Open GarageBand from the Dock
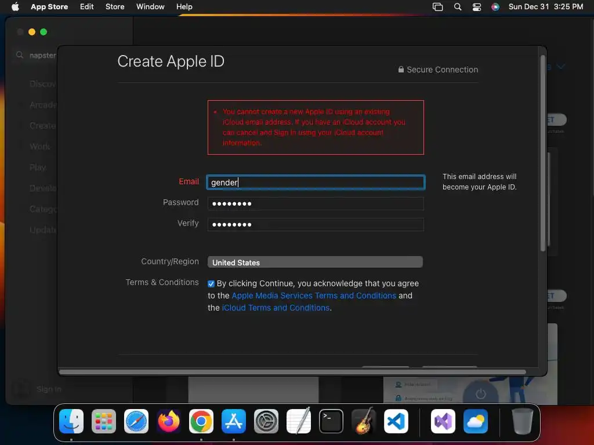 (x=364, y=421)
